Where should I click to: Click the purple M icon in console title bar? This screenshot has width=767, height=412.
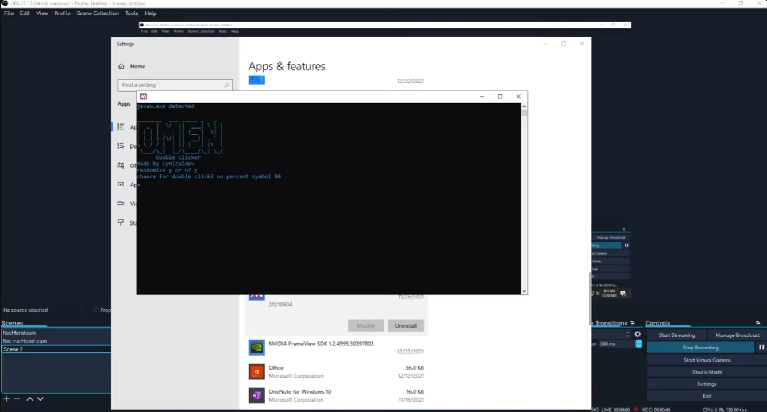[143, 96]
